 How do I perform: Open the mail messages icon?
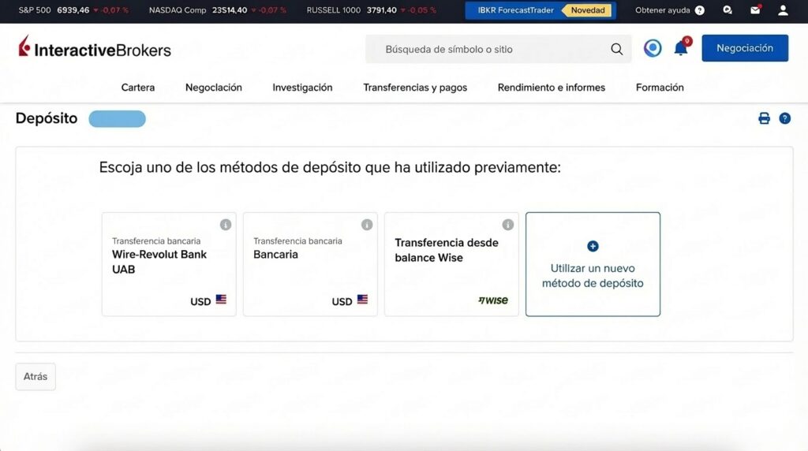[755, 10]
